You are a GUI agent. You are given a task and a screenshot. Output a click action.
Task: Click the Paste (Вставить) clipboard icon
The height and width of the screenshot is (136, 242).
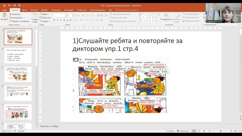point(5,15)
